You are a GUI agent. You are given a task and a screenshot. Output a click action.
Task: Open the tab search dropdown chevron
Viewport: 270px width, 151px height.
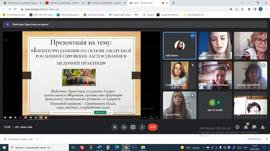[242, 3]
